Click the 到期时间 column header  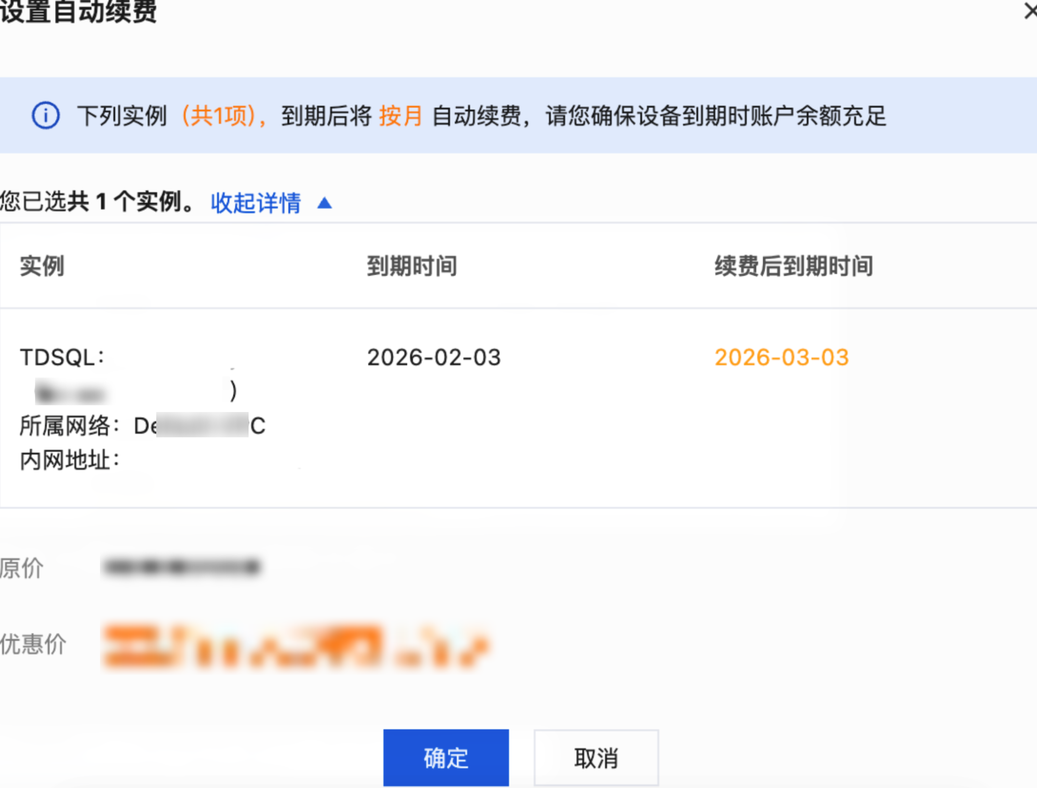(x=411, y=266)
